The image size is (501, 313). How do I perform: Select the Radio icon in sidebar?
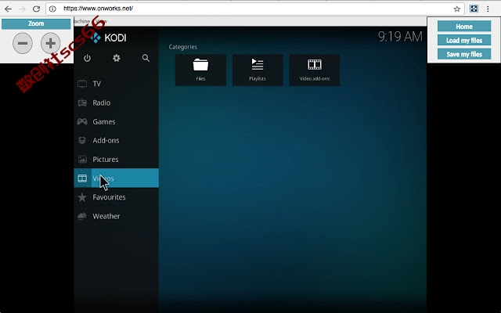click(x=82, y=103)
